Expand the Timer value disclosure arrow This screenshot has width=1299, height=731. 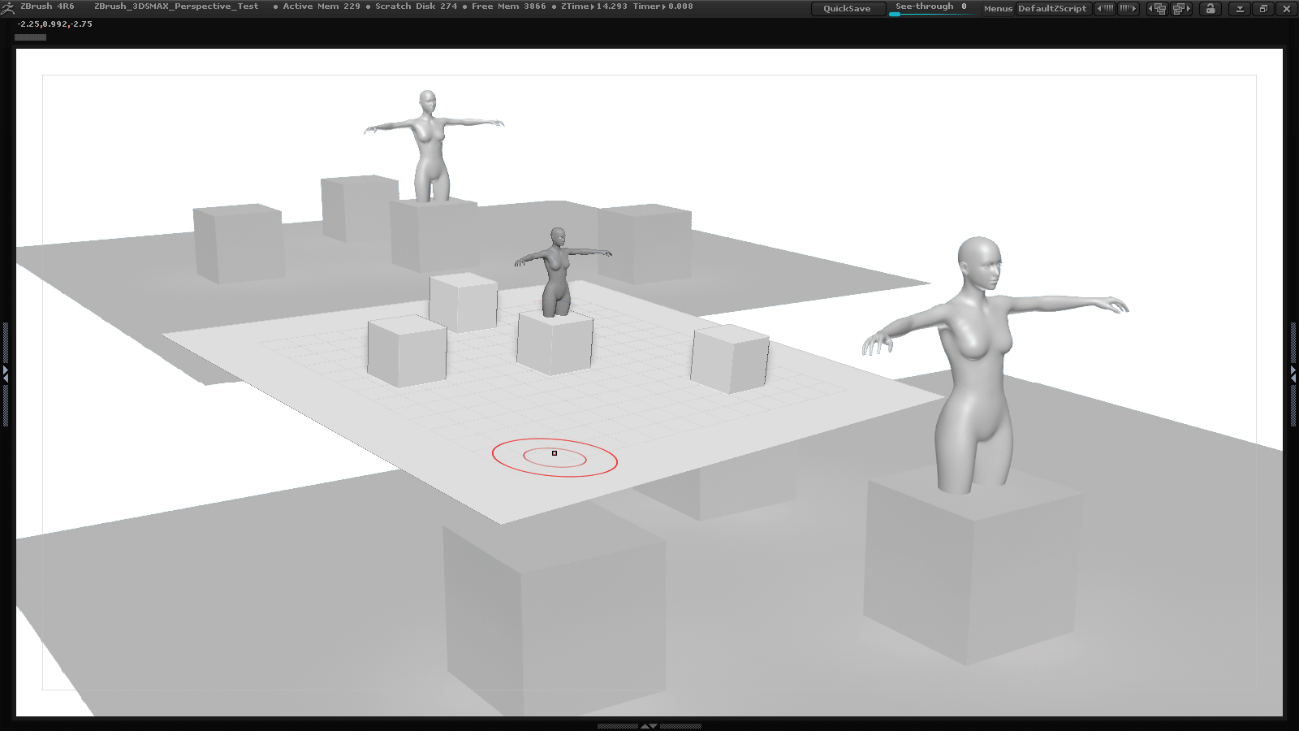pyautogui.click(x=663, y=6)
